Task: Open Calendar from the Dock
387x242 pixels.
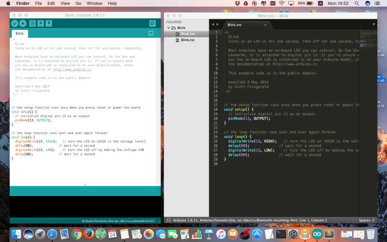Action: click(x=112, y=234)
